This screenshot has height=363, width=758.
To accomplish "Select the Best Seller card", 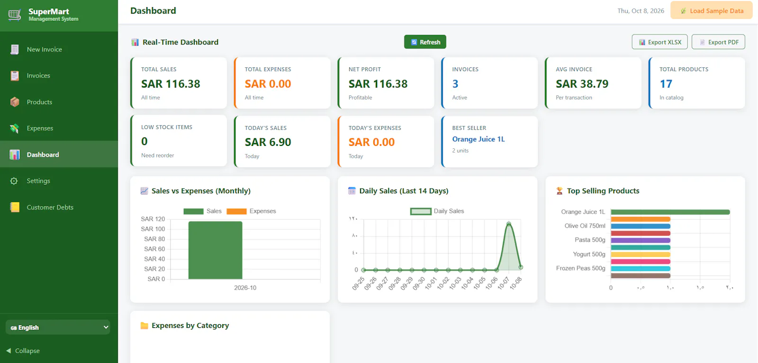I will [489, 141].
